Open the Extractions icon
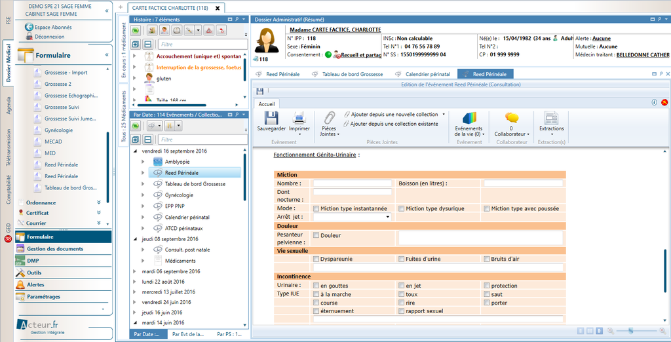 551,119
